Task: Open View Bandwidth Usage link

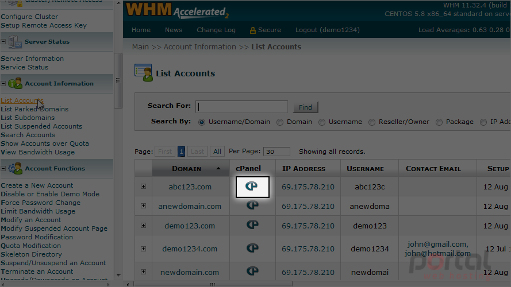Action: (x=37, y=152)
